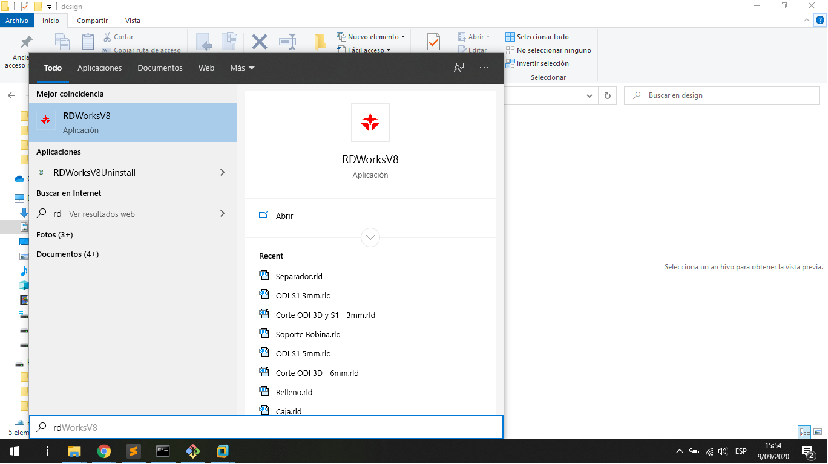828x464 pixels.
Task: Click Cortar in the Explorer ribbon
Action: (x=119, y=37)
